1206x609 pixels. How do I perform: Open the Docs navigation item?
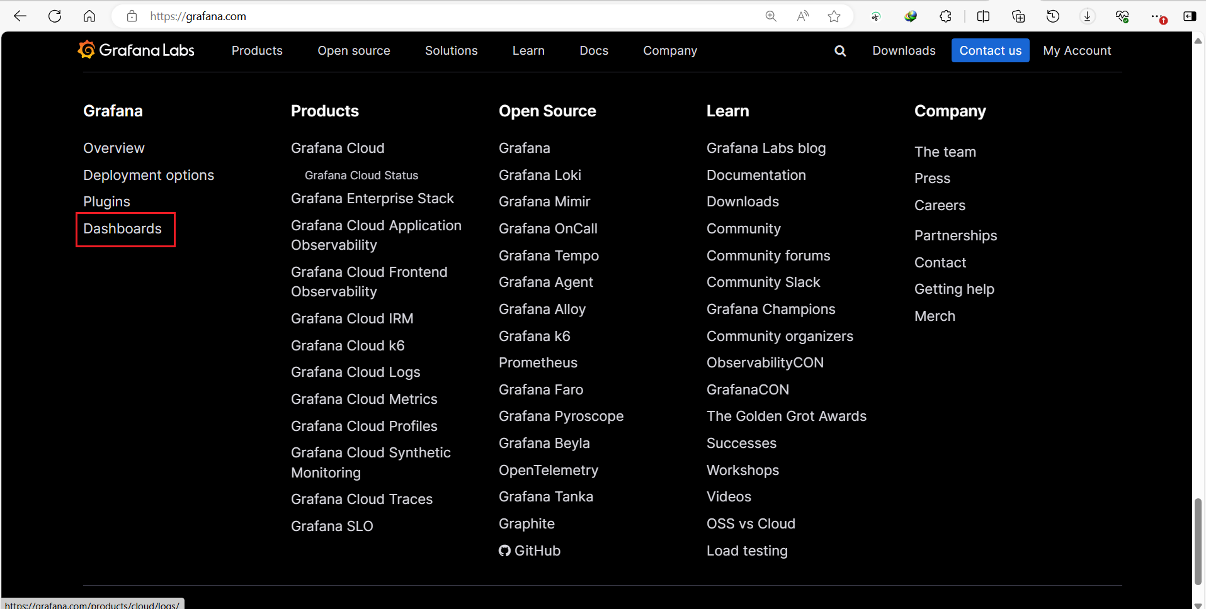[x=594, y=50]
